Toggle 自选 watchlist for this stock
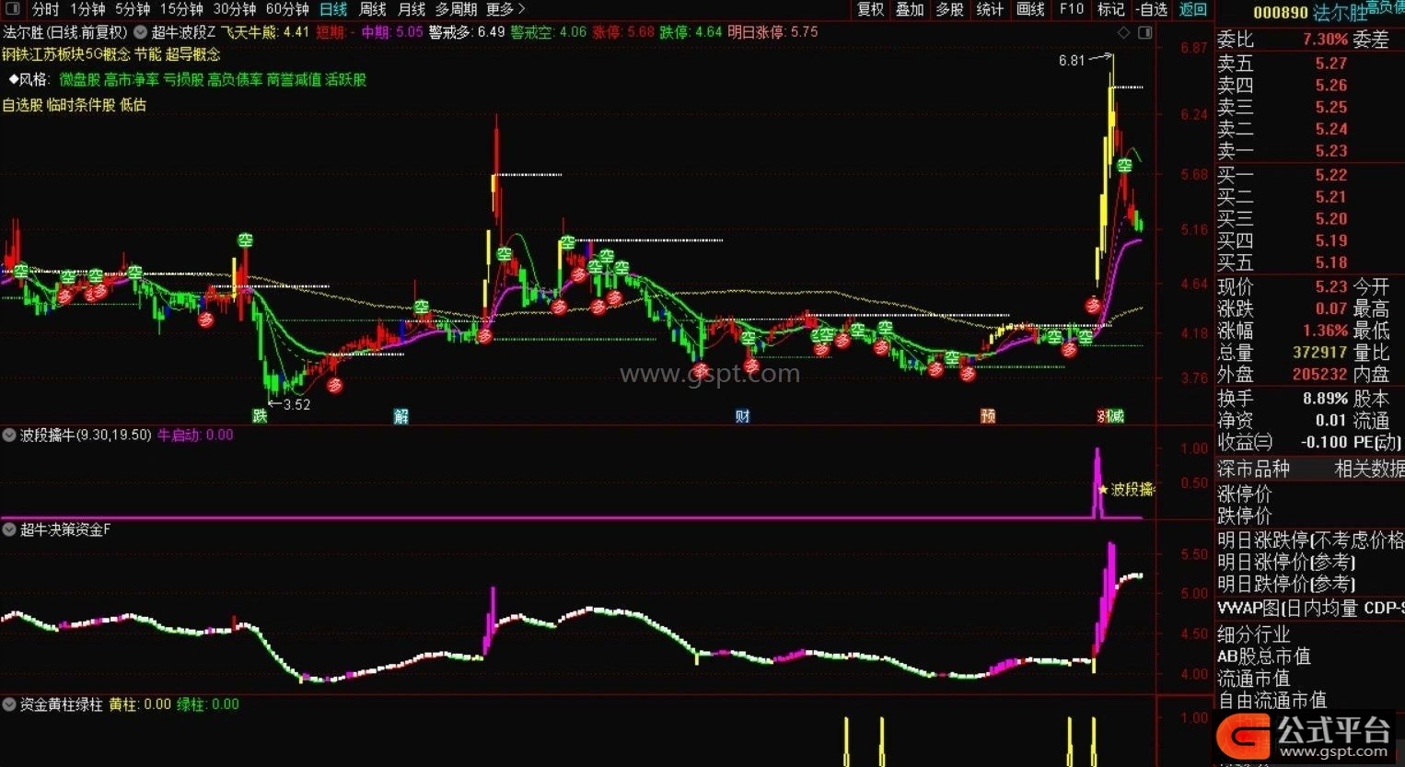 click(x=1152, y=9)
